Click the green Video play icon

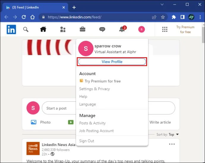71,122
